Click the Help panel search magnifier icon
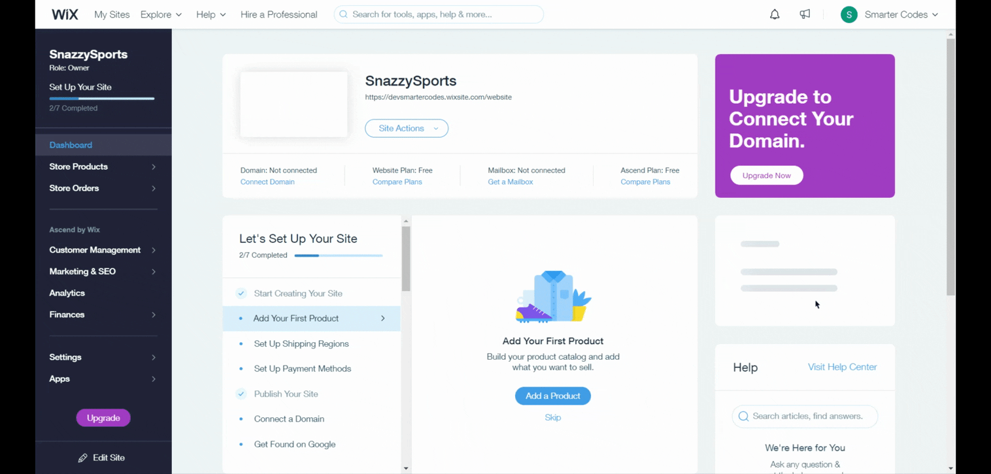Image resolution: width=991 pixels, height=474 pixels. [743, 416]
